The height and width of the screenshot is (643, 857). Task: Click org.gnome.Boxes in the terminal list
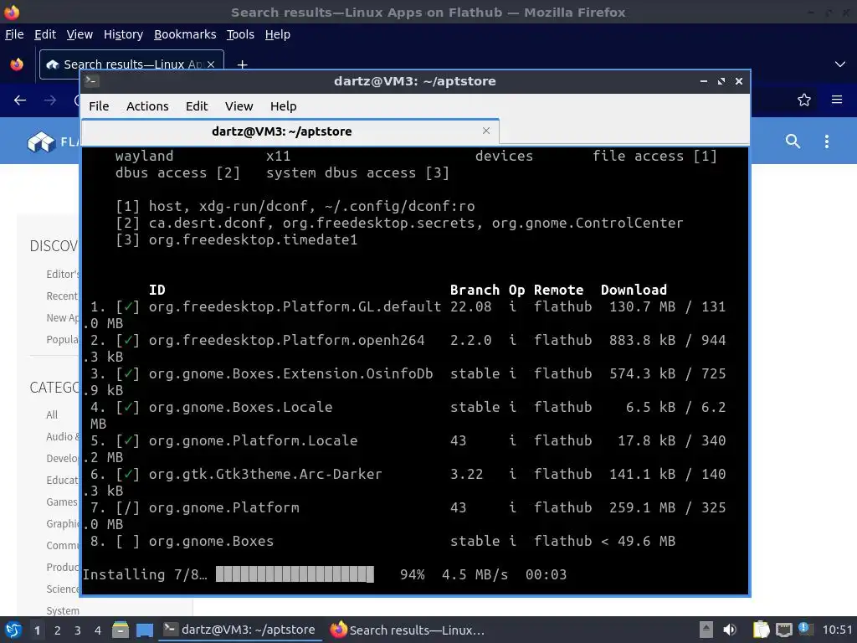(x=211, y=542)
